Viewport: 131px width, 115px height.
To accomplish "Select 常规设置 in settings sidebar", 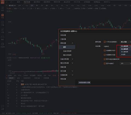I will click(63, 79).
